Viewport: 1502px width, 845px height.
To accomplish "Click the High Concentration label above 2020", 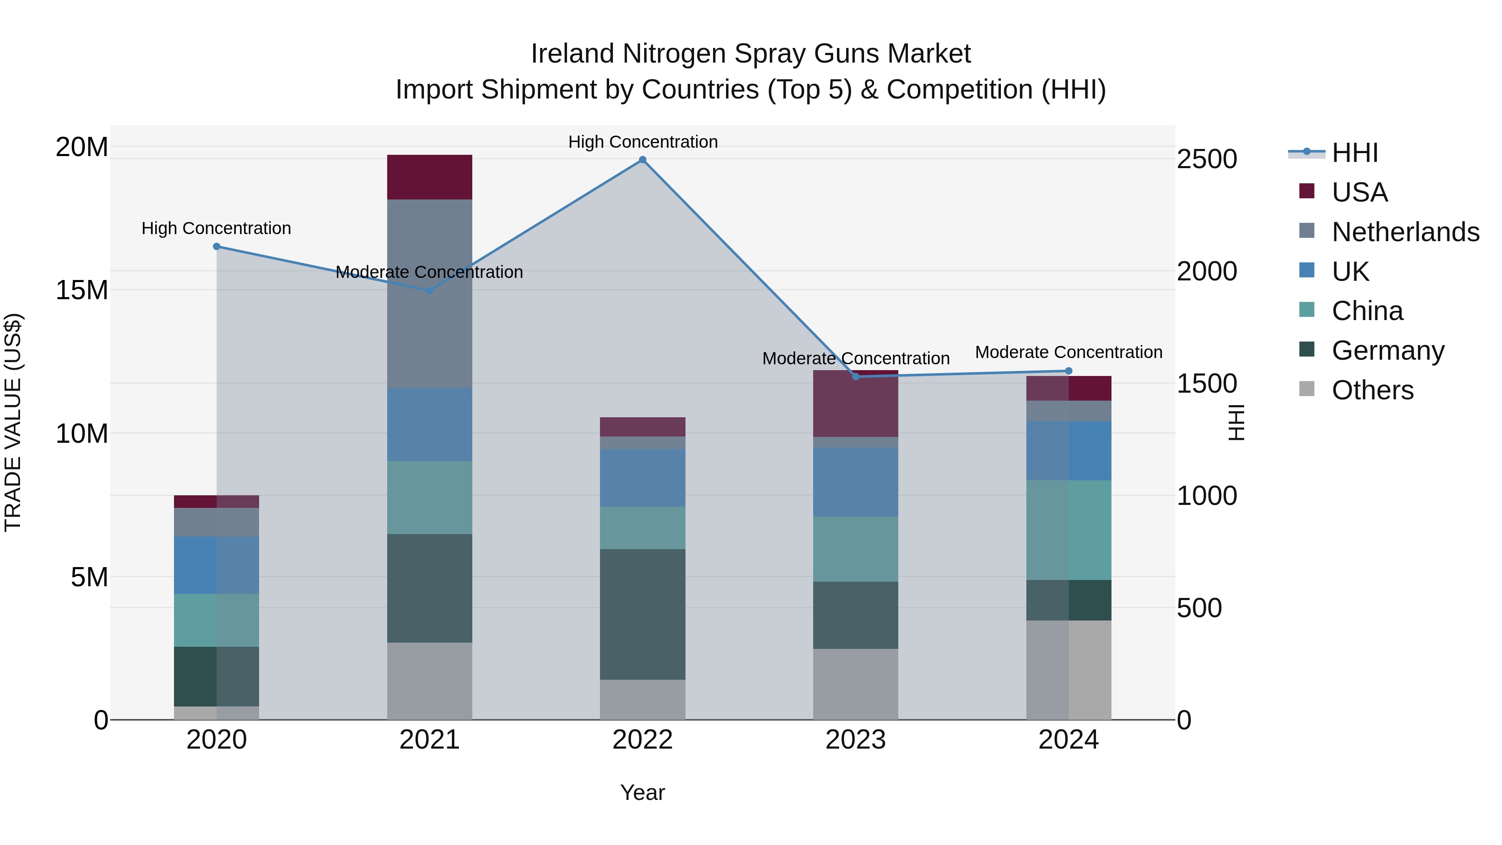I will click(216, 228).
